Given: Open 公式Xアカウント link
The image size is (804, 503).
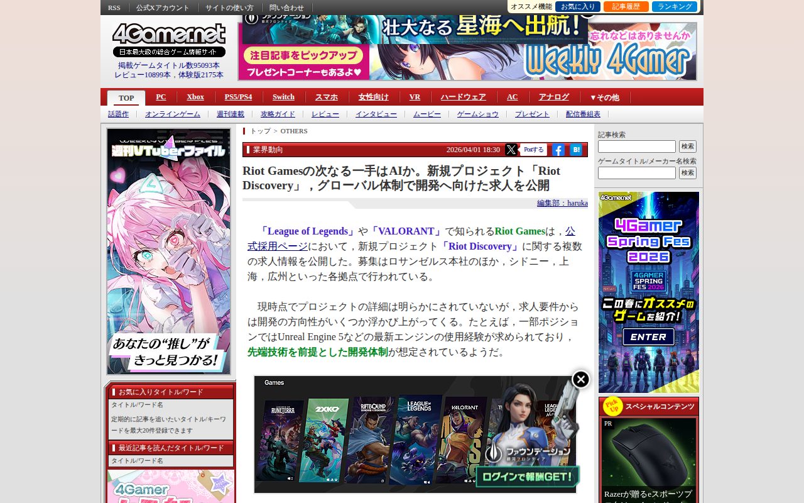Looking at the screenshot, I should point(163,8).
